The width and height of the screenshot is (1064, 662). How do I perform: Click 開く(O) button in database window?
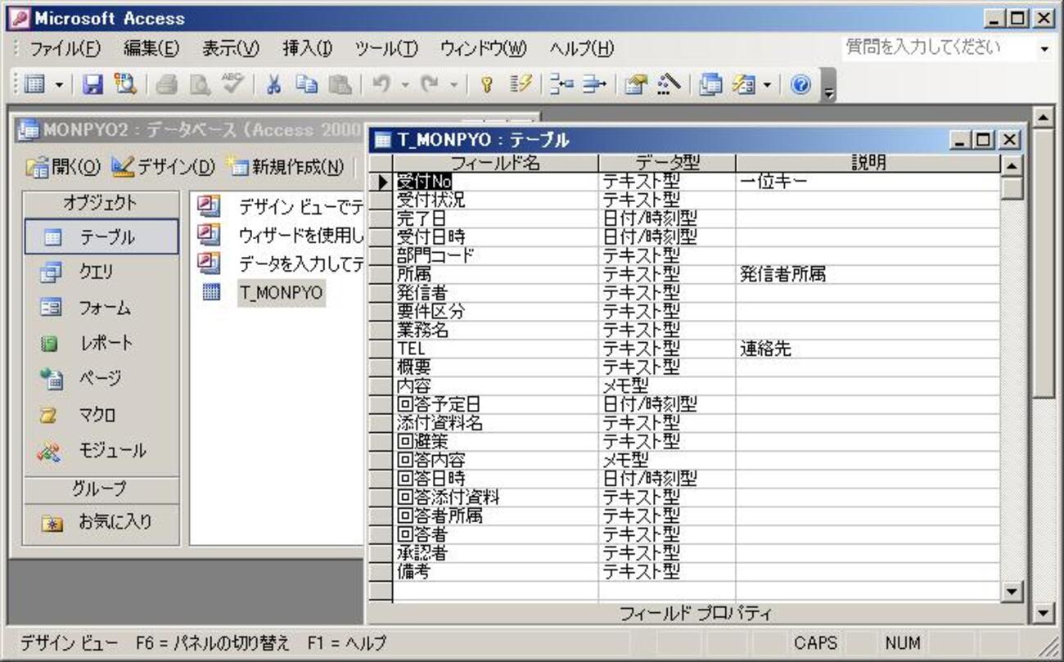point(64,168)
